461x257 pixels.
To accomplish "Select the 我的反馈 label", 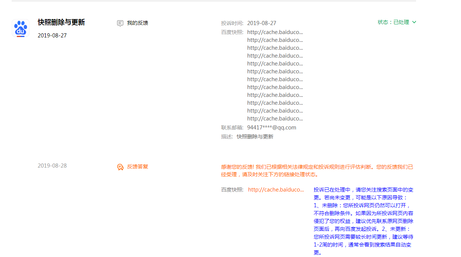I will 137,23.
